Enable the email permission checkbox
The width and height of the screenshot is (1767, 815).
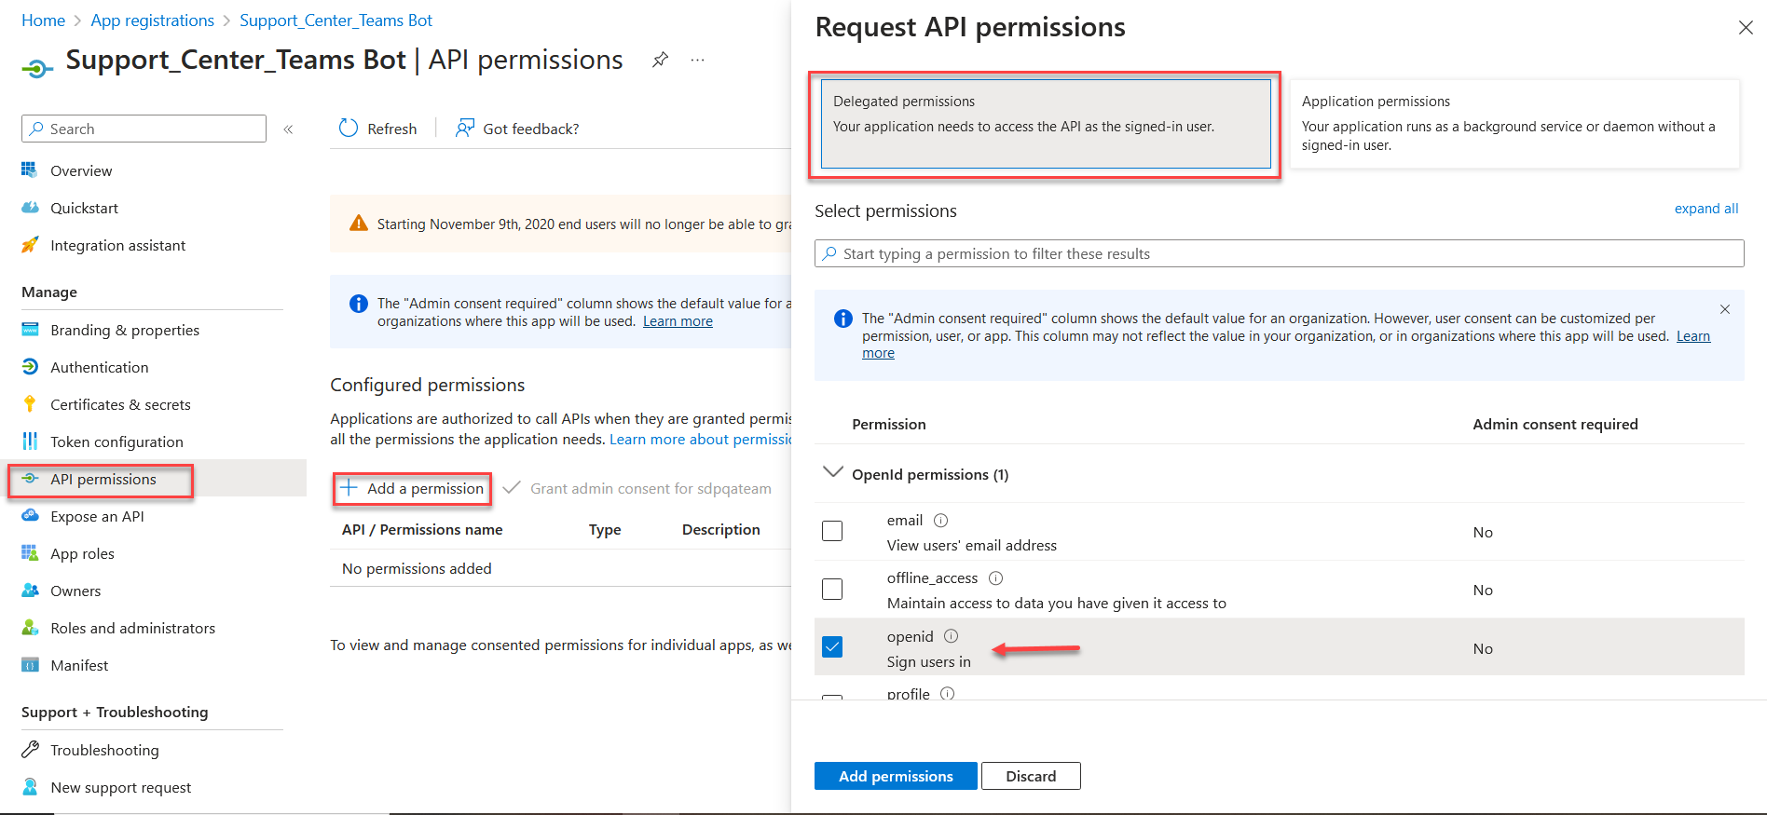click(x=832, y=531)
